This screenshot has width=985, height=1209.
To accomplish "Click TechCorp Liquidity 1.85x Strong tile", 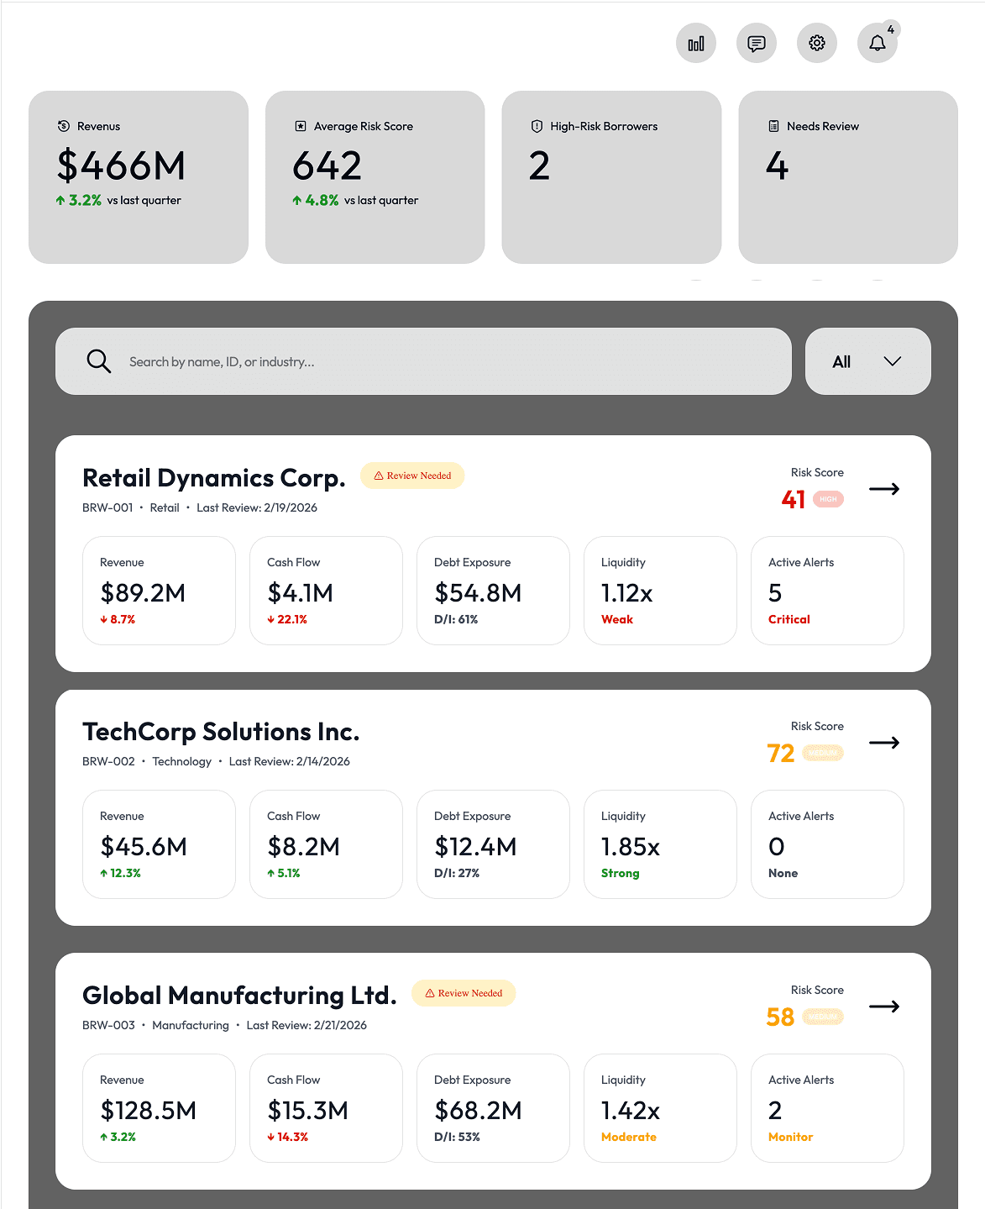I will point(660,844).
